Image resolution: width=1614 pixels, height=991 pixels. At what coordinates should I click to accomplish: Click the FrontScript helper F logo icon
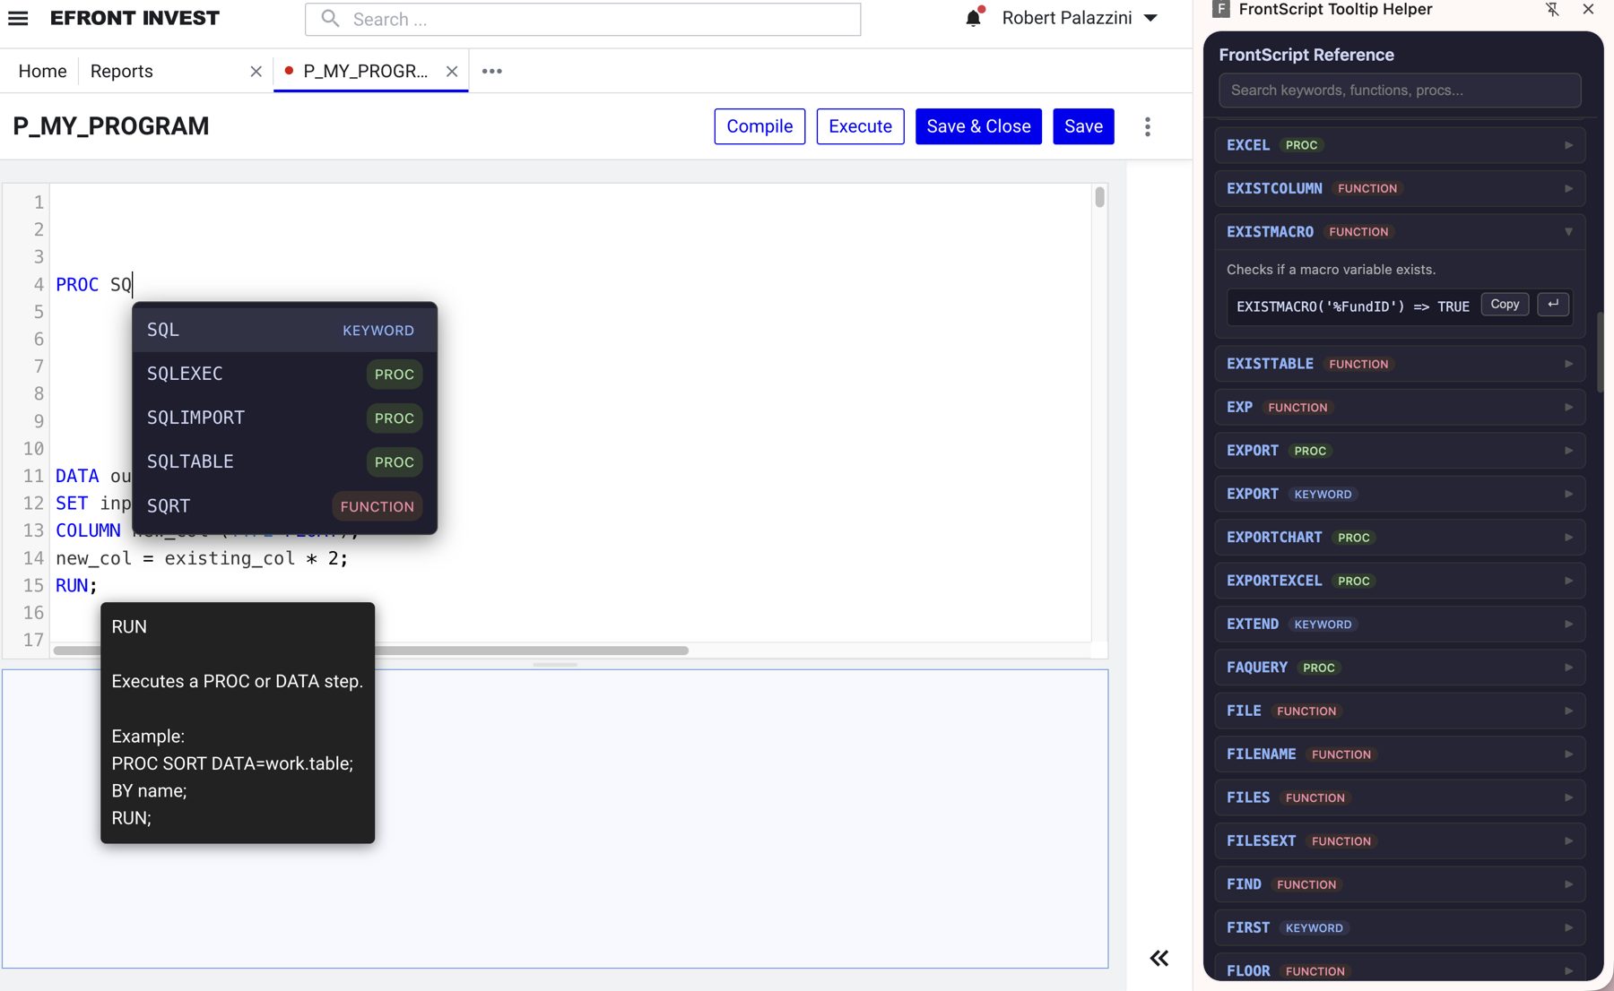[1220, 9]
